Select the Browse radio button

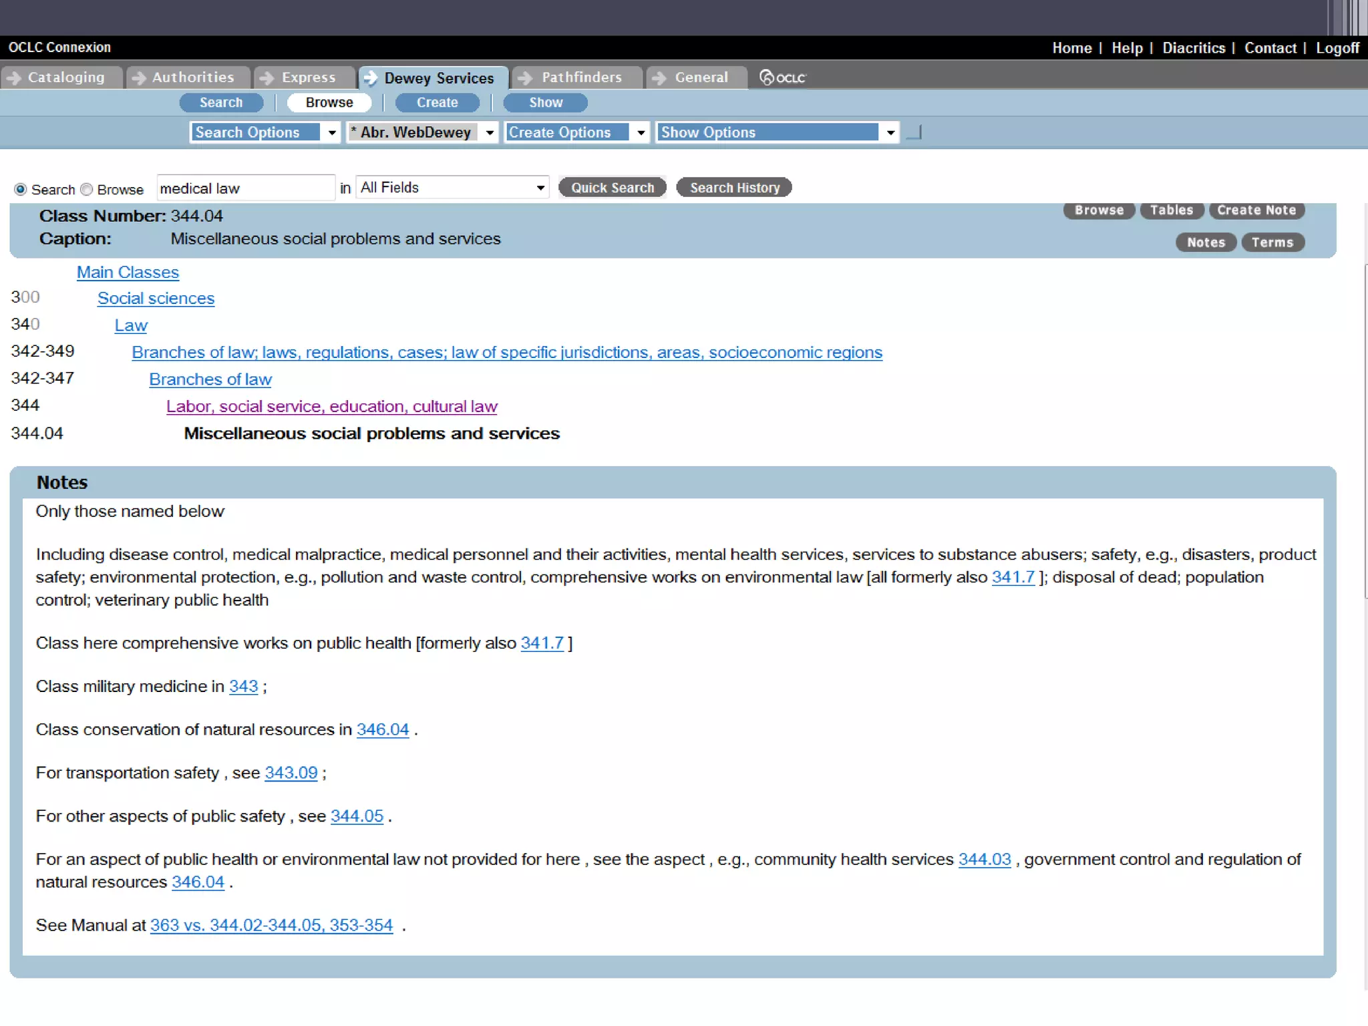point(87,190)
